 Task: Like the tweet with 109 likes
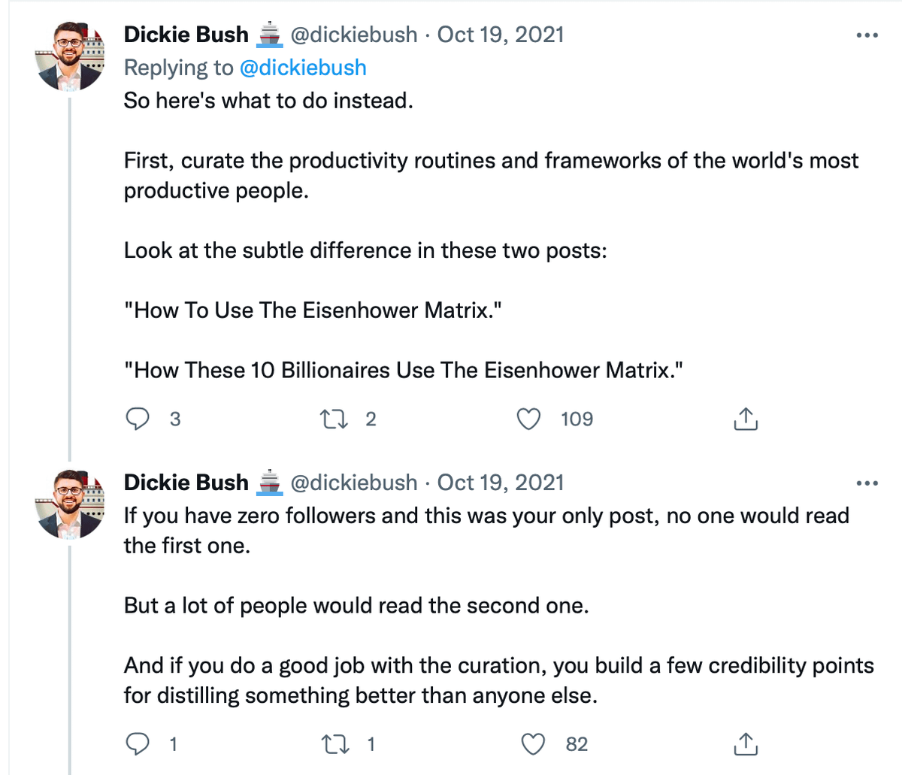tap(529, 419)
